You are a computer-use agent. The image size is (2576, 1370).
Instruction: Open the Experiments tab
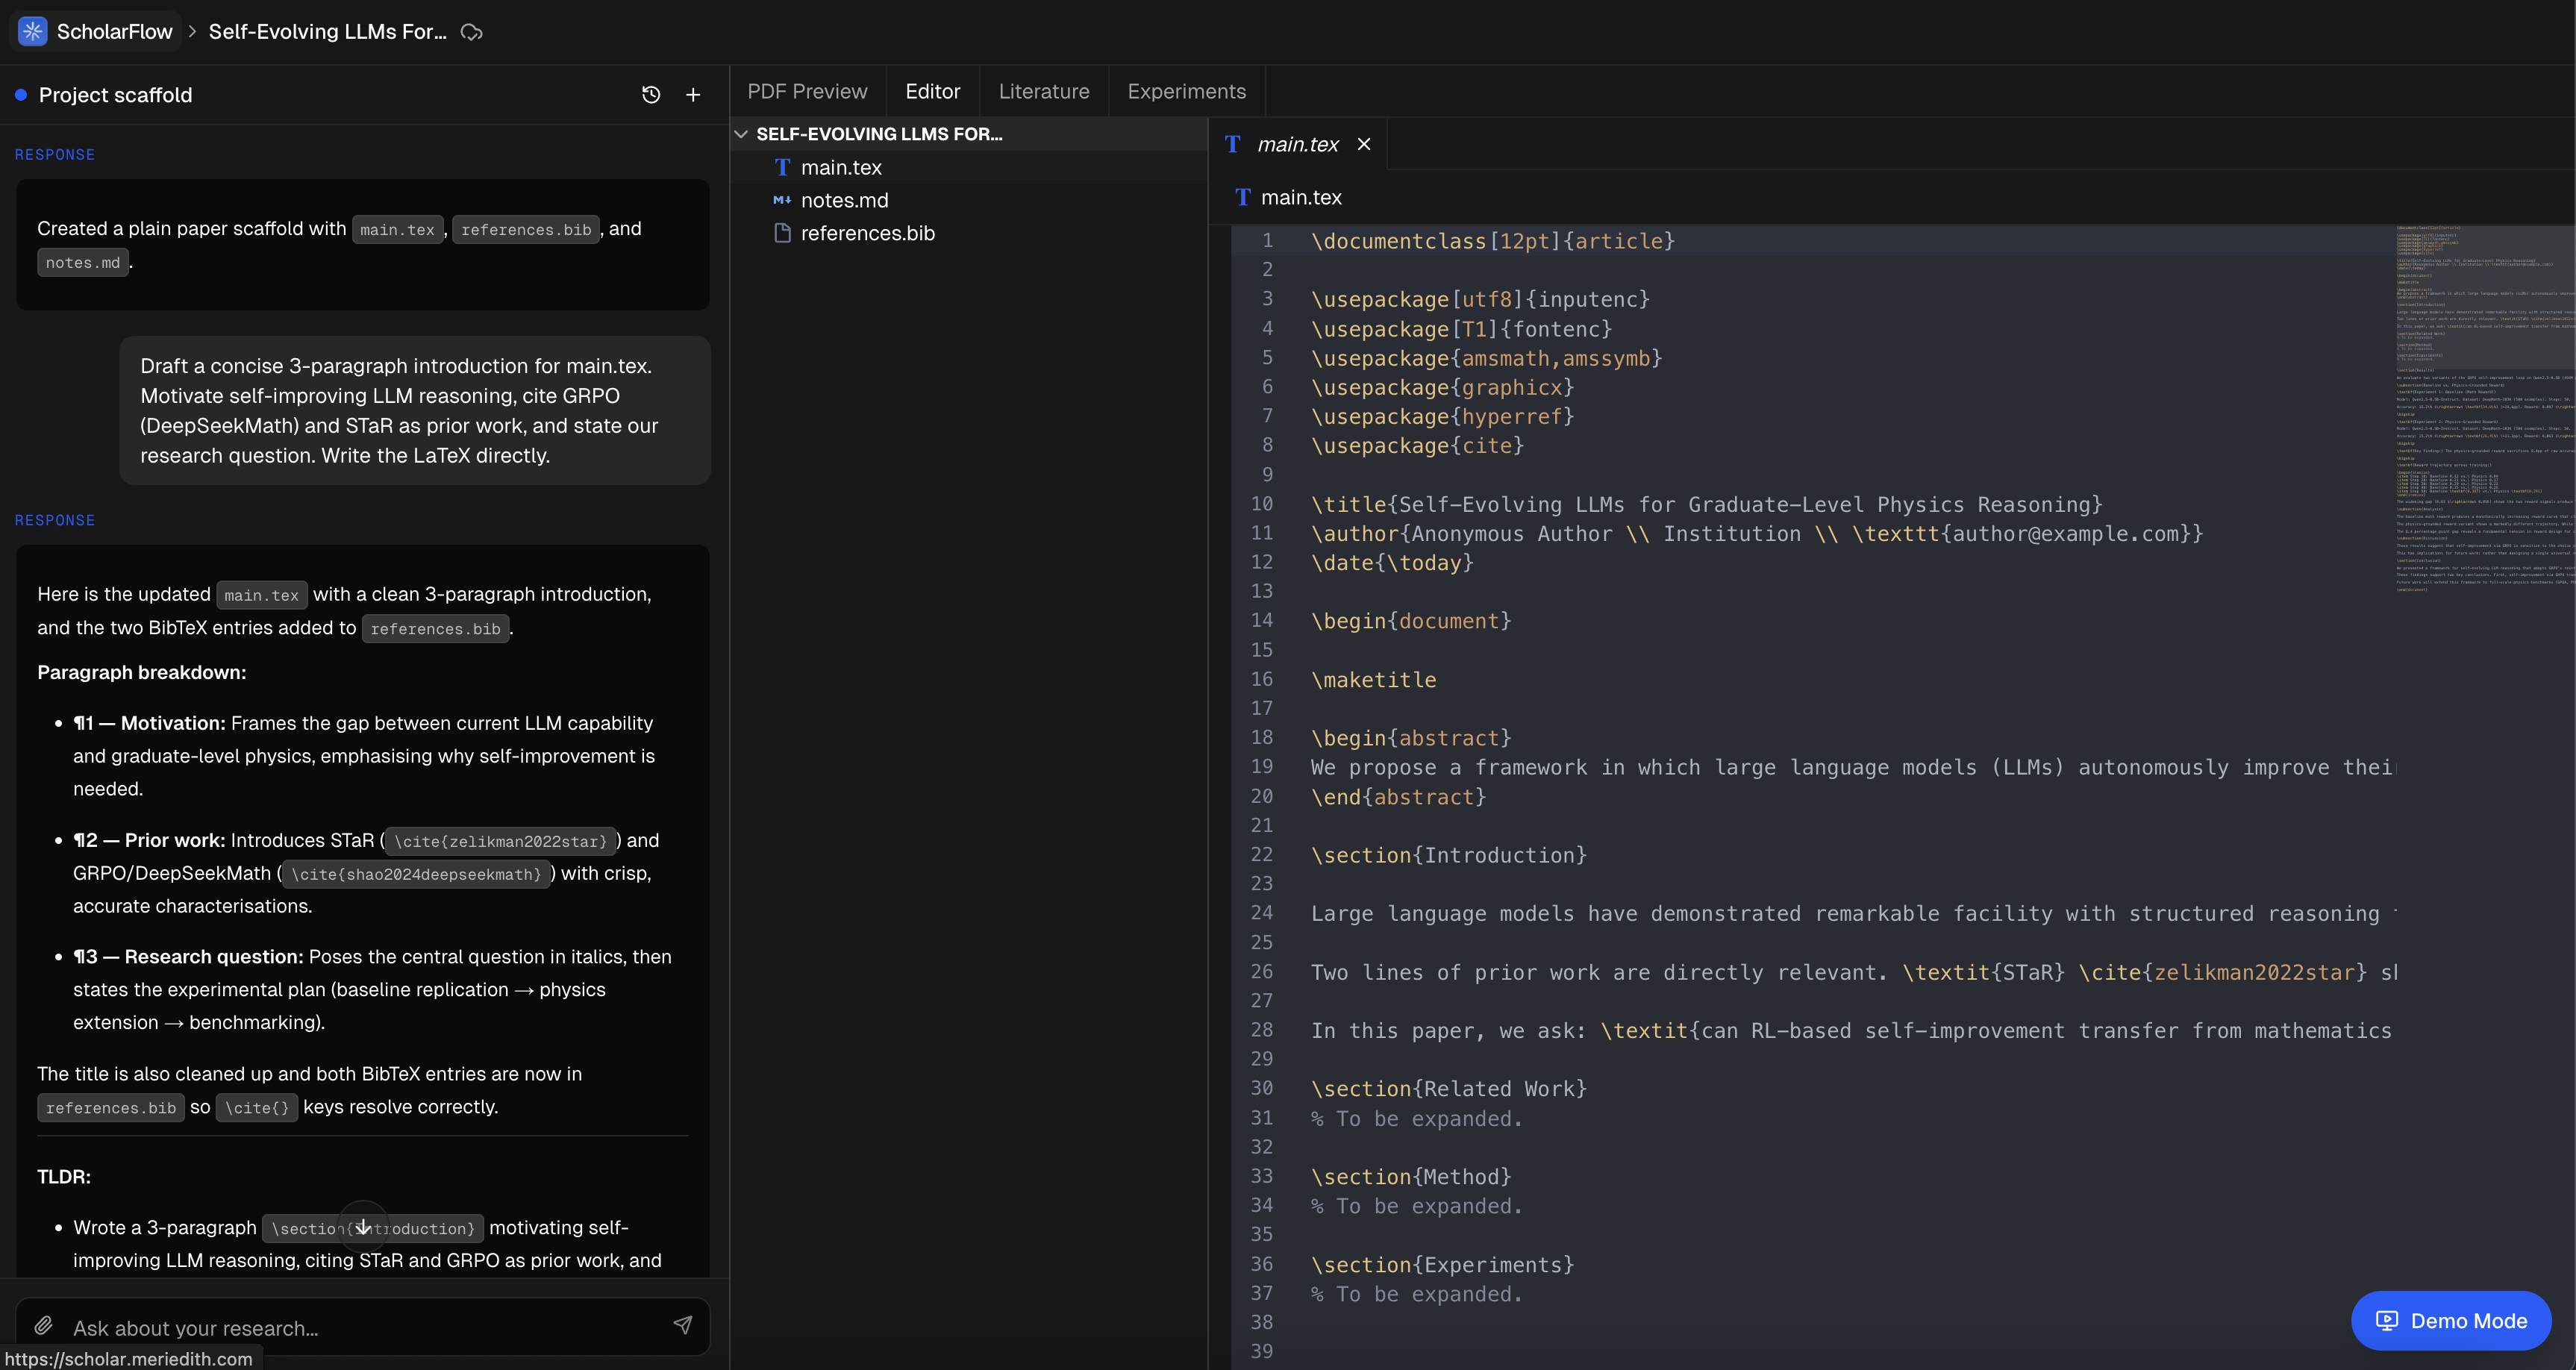(1186, 91)
